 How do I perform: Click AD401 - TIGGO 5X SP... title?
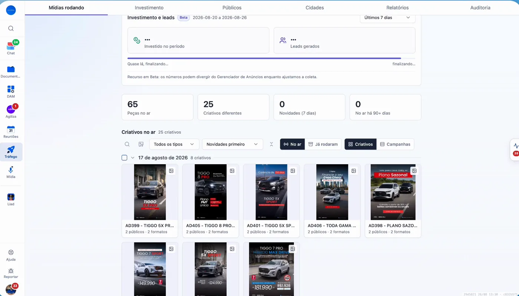(271, 225)
